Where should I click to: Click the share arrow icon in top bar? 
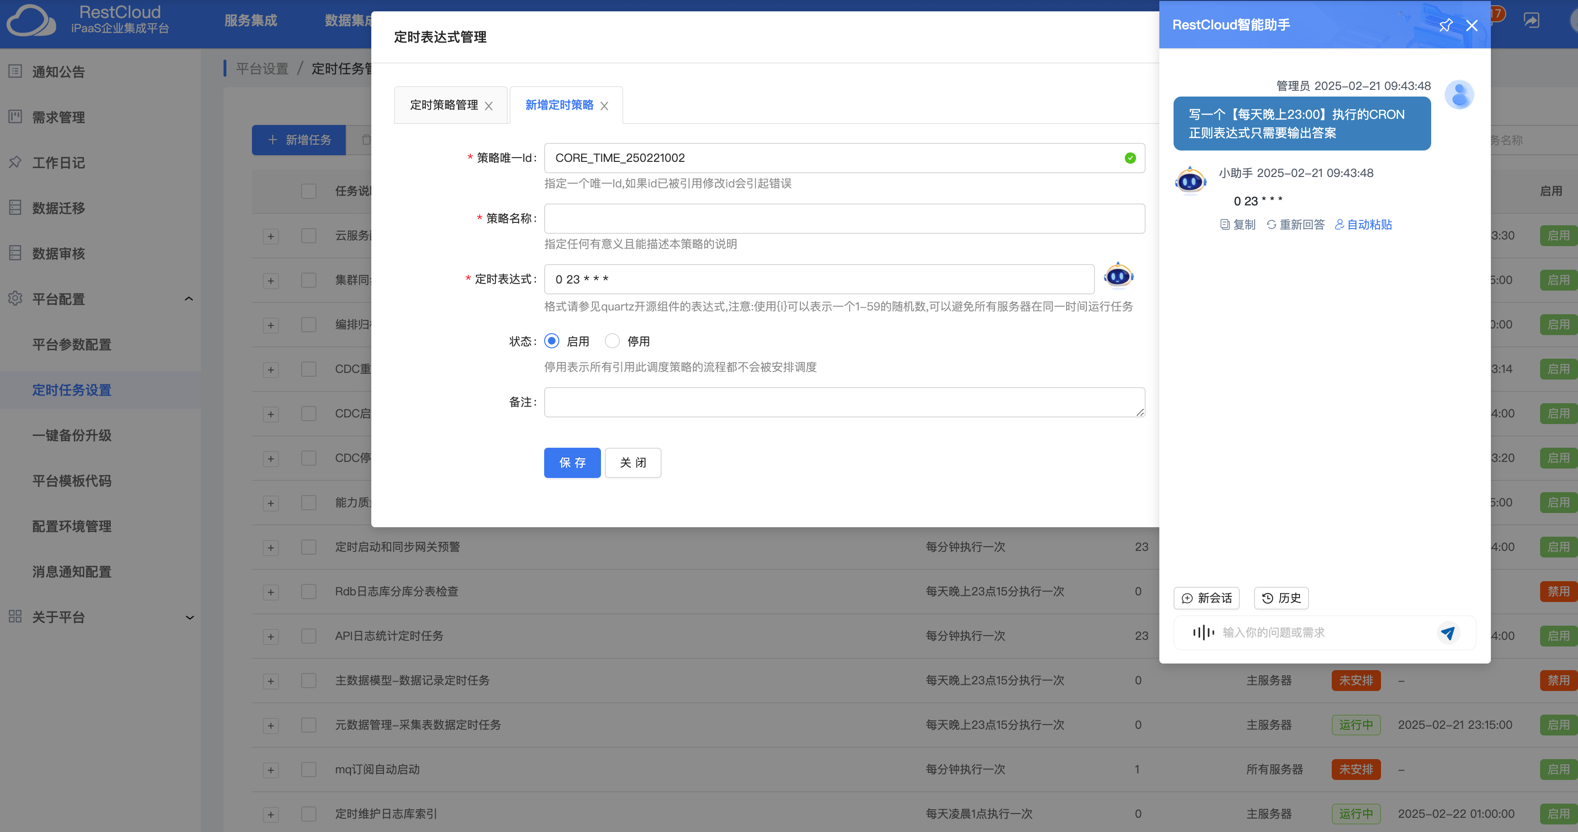(1531, 20)
